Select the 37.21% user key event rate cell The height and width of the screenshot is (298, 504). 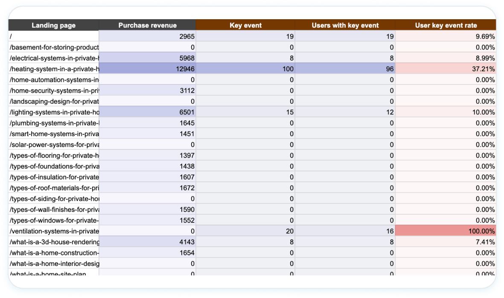(446, 69)
